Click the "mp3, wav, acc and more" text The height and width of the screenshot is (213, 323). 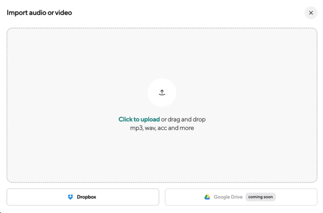pyautogui.click(x=162, y=128)
